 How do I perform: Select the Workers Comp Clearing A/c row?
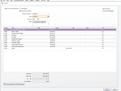(x=60, y=47)
